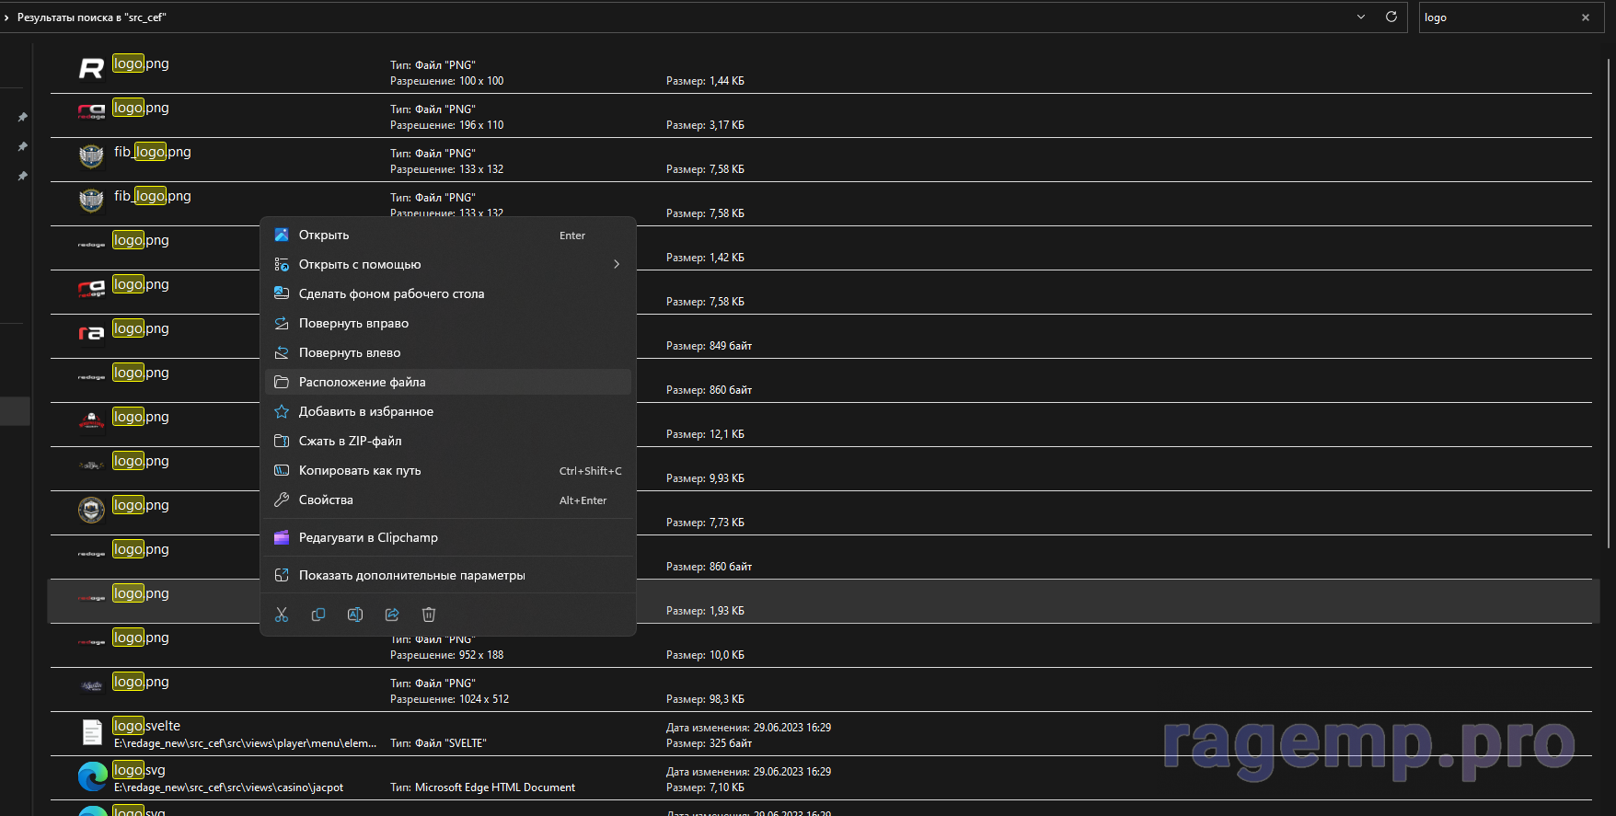This screenshot has height=816, width=1616.
Task: Click into the search field containing 'logo'
Action: 1495,17
